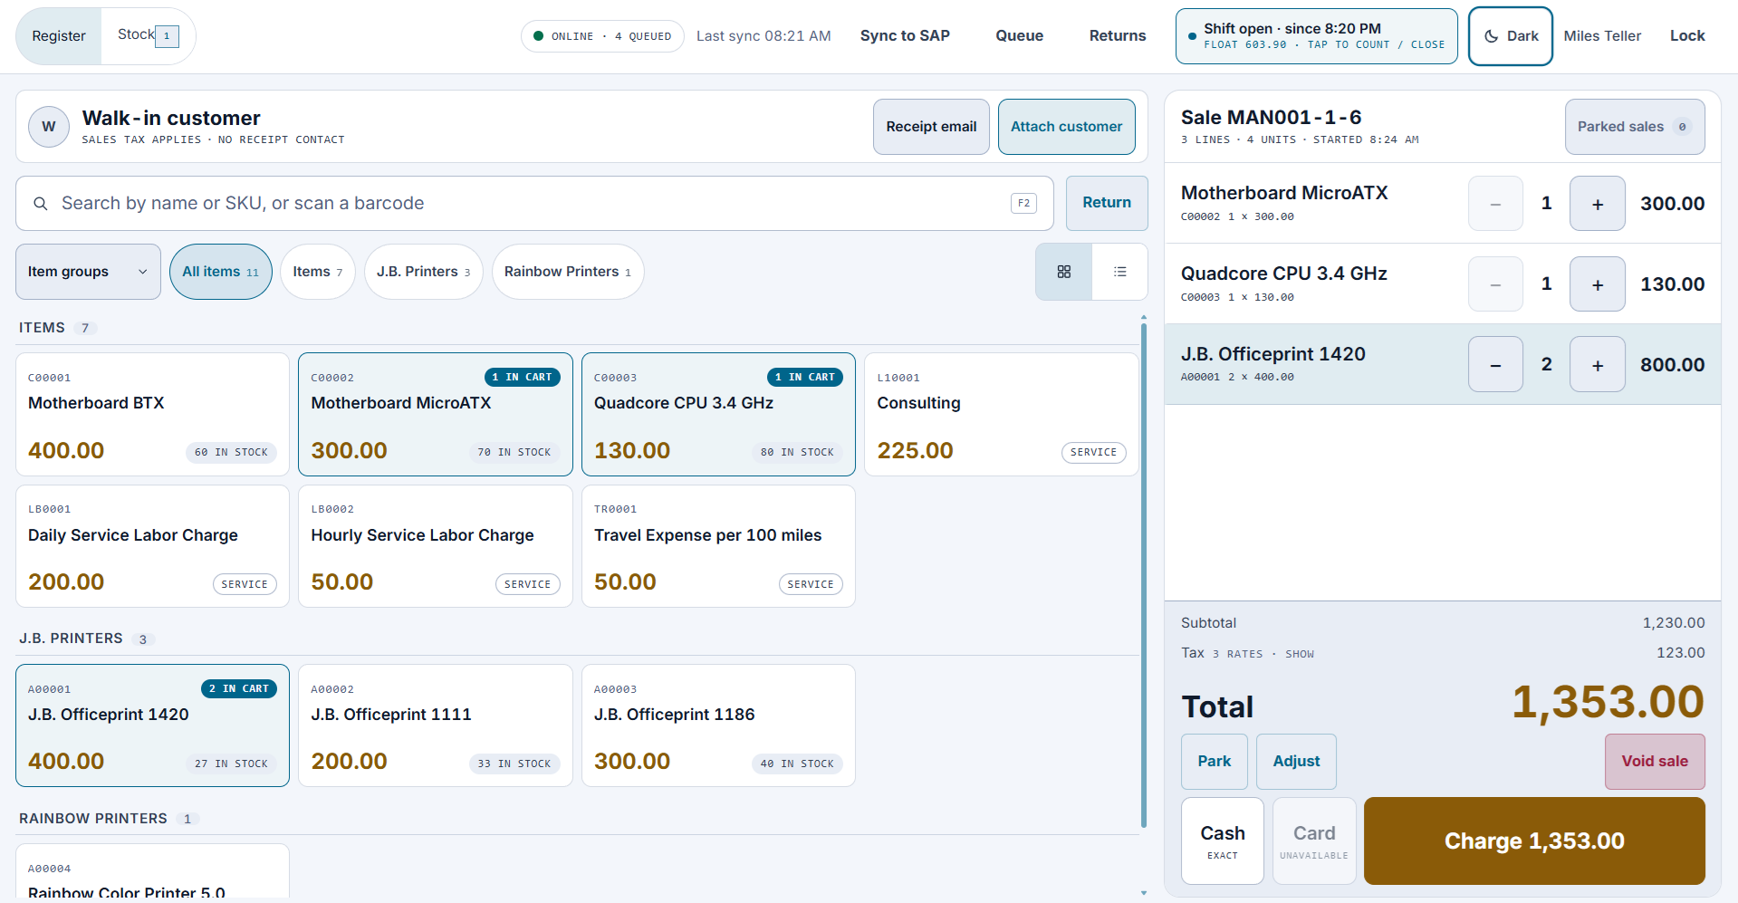Switch to the Stock tab
This screenshot has height=903, width=1738.
148,35
